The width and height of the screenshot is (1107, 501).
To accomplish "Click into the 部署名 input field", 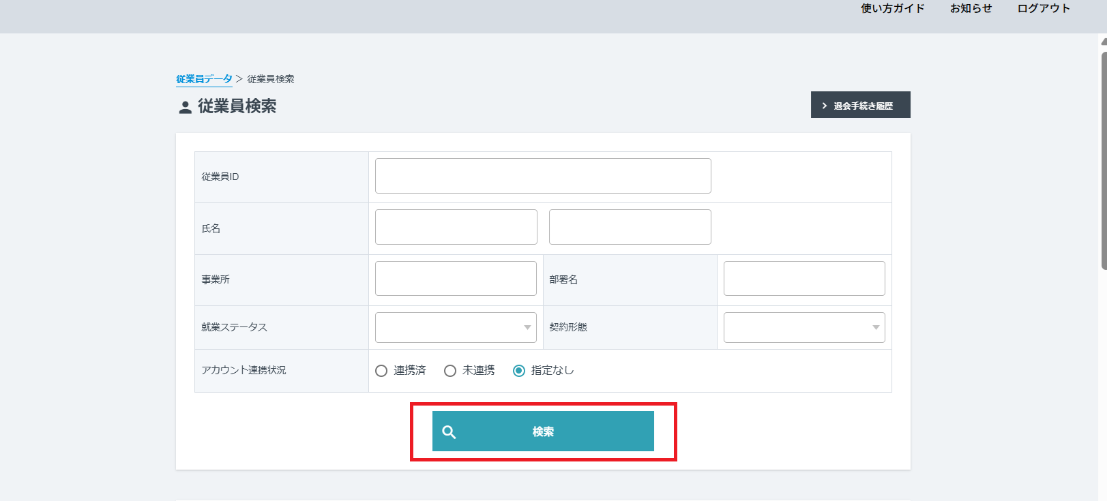I will [x=803, y=279].
